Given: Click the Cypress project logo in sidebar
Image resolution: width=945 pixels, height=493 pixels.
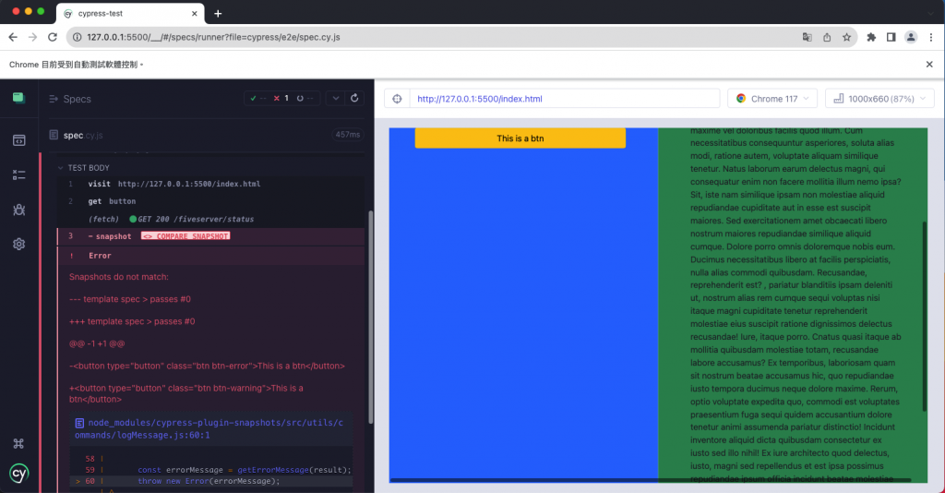Looking at the screenshot, I should 18,98.
